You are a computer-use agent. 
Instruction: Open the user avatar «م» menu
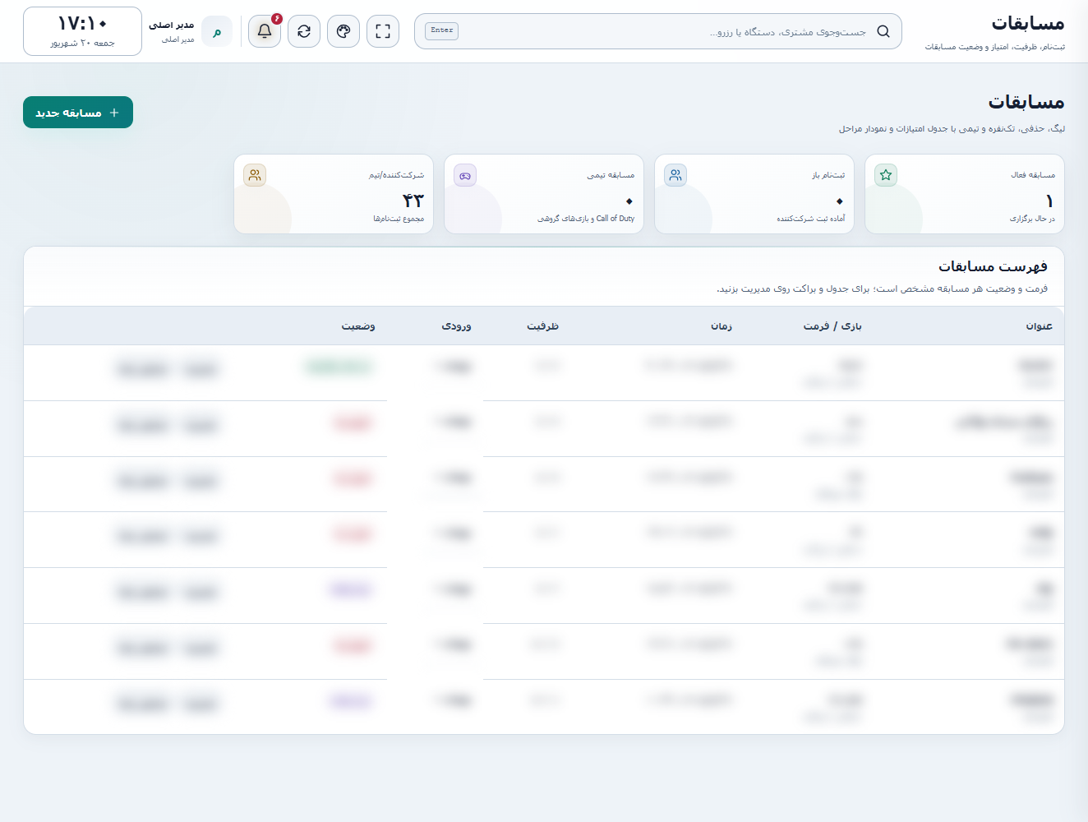pyautogui.click(x=217, y=31)
